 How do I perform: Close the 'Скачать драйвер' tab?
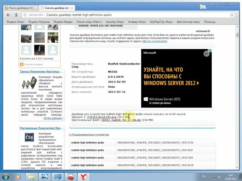72,8
